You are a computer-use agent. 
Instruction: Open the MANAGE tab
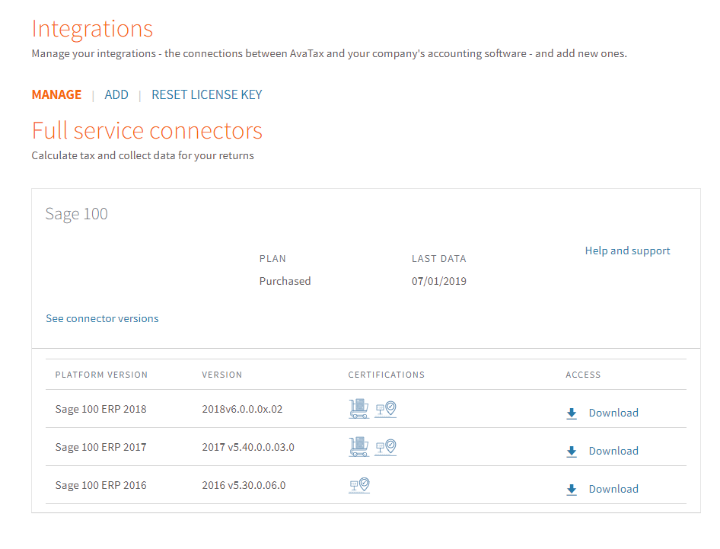point(56,94)
